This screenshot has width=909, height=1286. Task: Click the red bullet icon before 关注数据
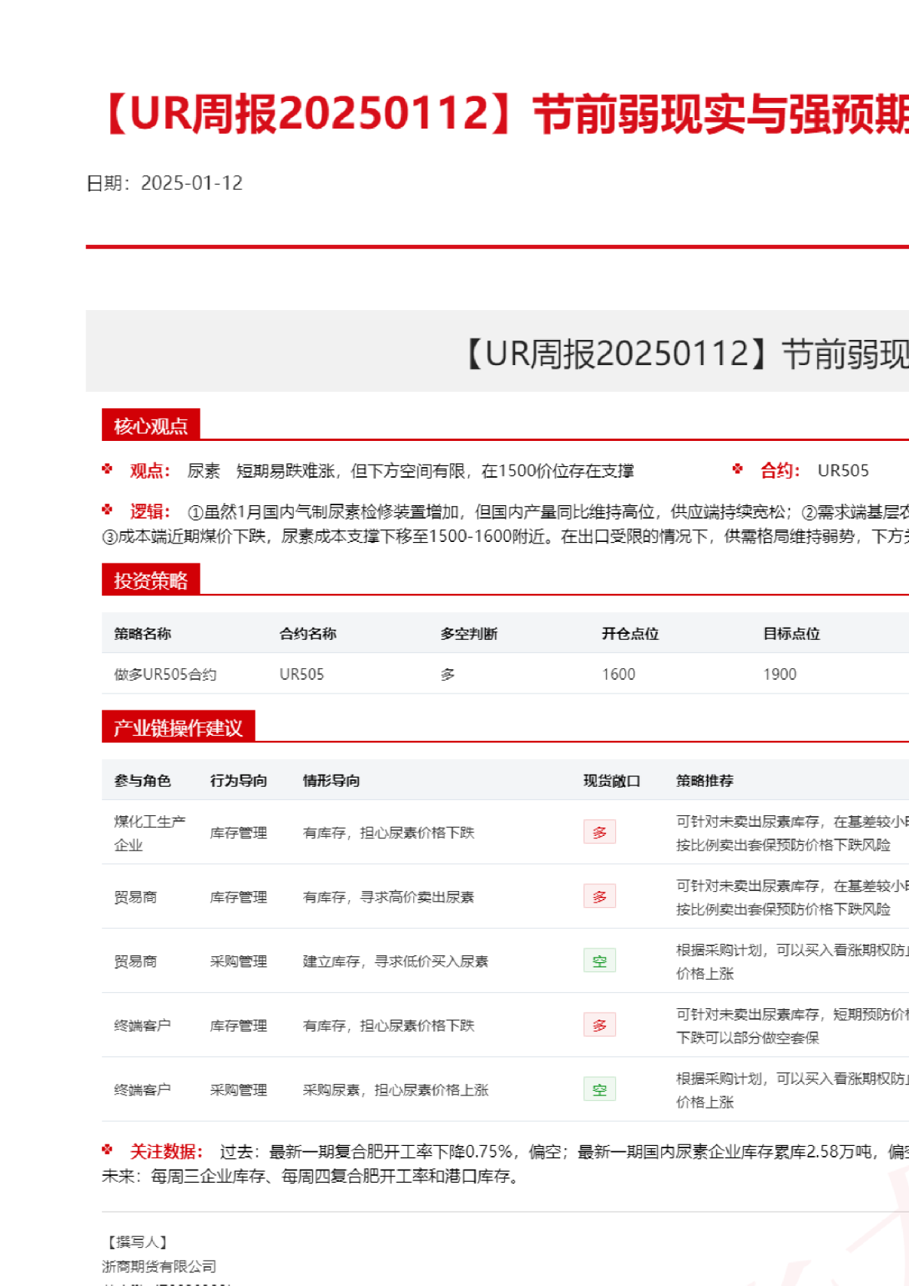tap(107, 1150)
